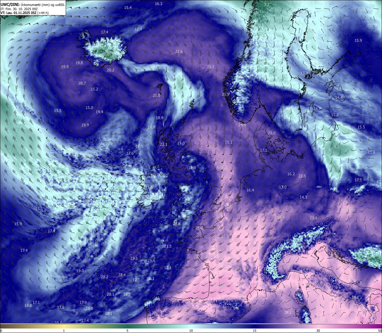This screenshot has height=333, width=382.
Task: Click the 16.4 value near the Netherlands
Action: click(x=250, y=190)
